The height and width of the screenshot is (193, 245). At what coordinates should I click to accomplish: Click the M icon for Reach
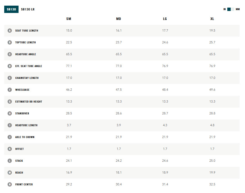point(10,172)
